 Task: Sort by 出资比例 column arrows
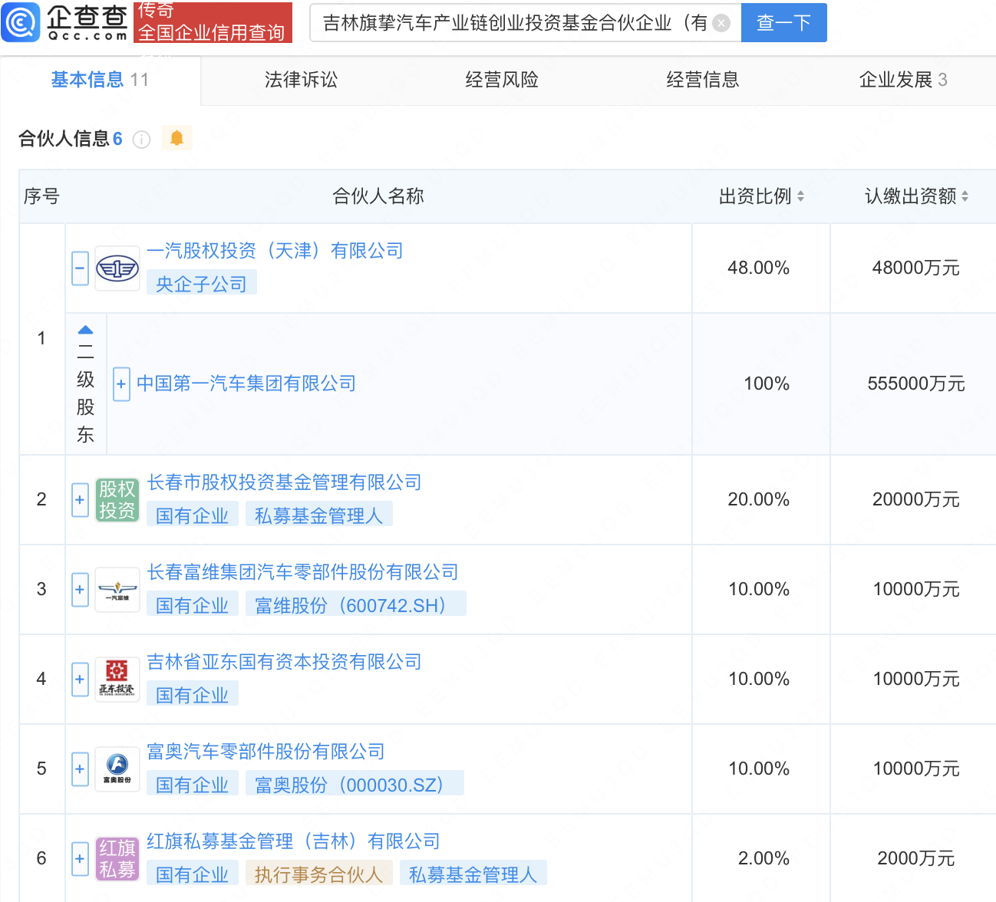point(800,196)
